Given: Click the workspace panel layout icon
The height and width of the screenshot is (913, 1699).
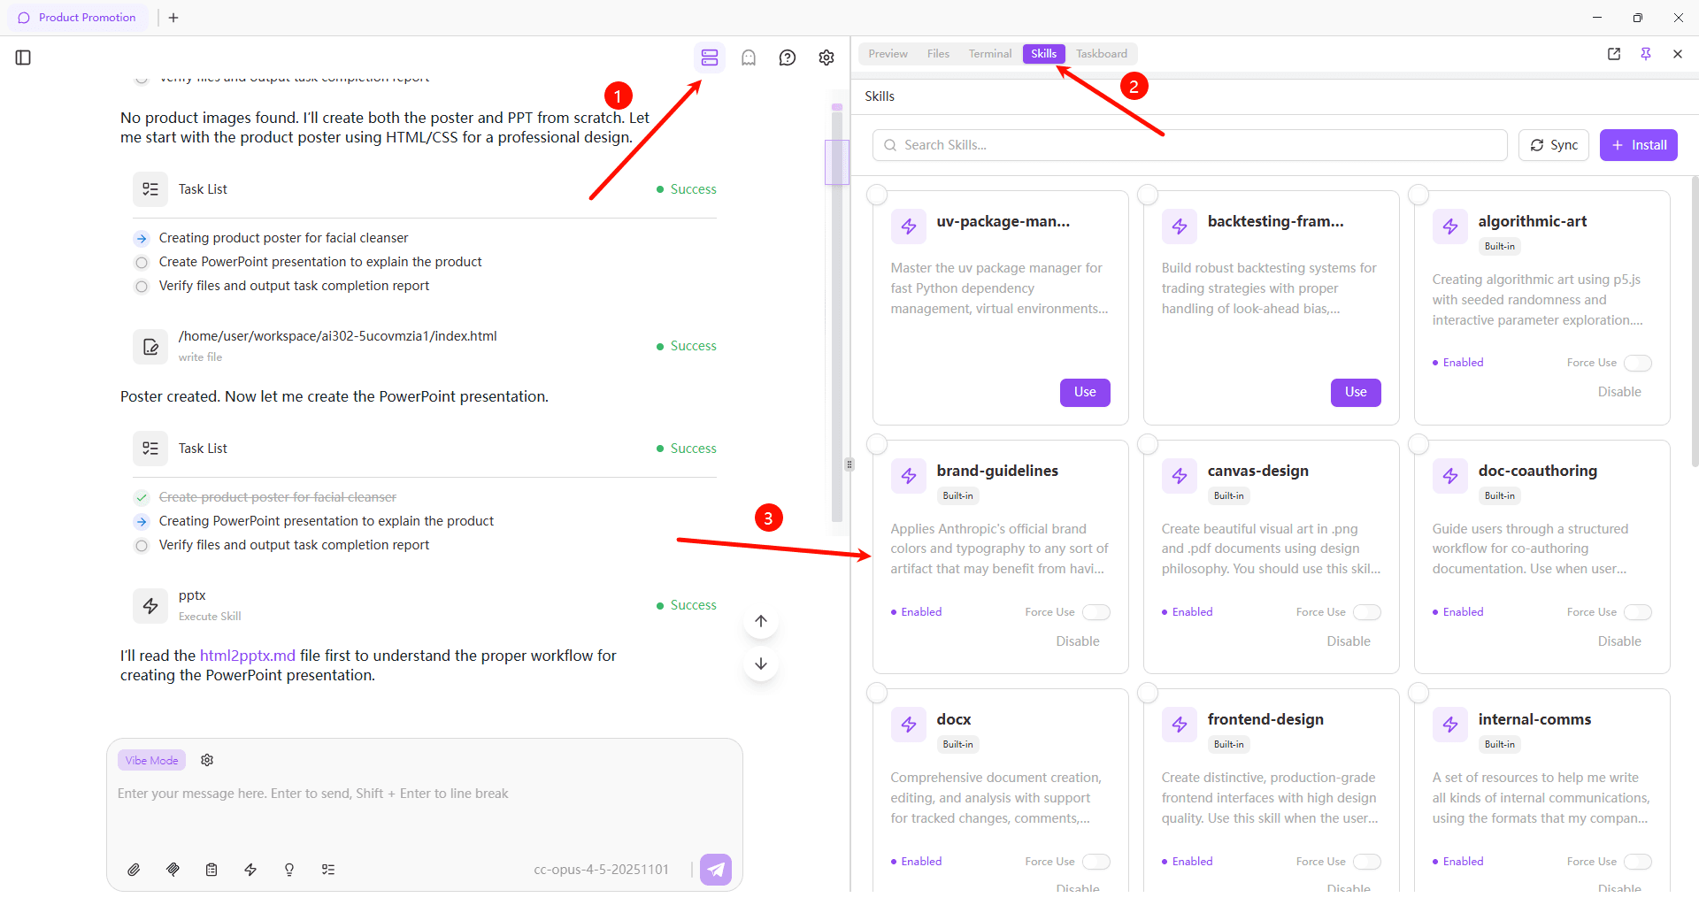Looking at the screenshot, I should tap(709, 58).
